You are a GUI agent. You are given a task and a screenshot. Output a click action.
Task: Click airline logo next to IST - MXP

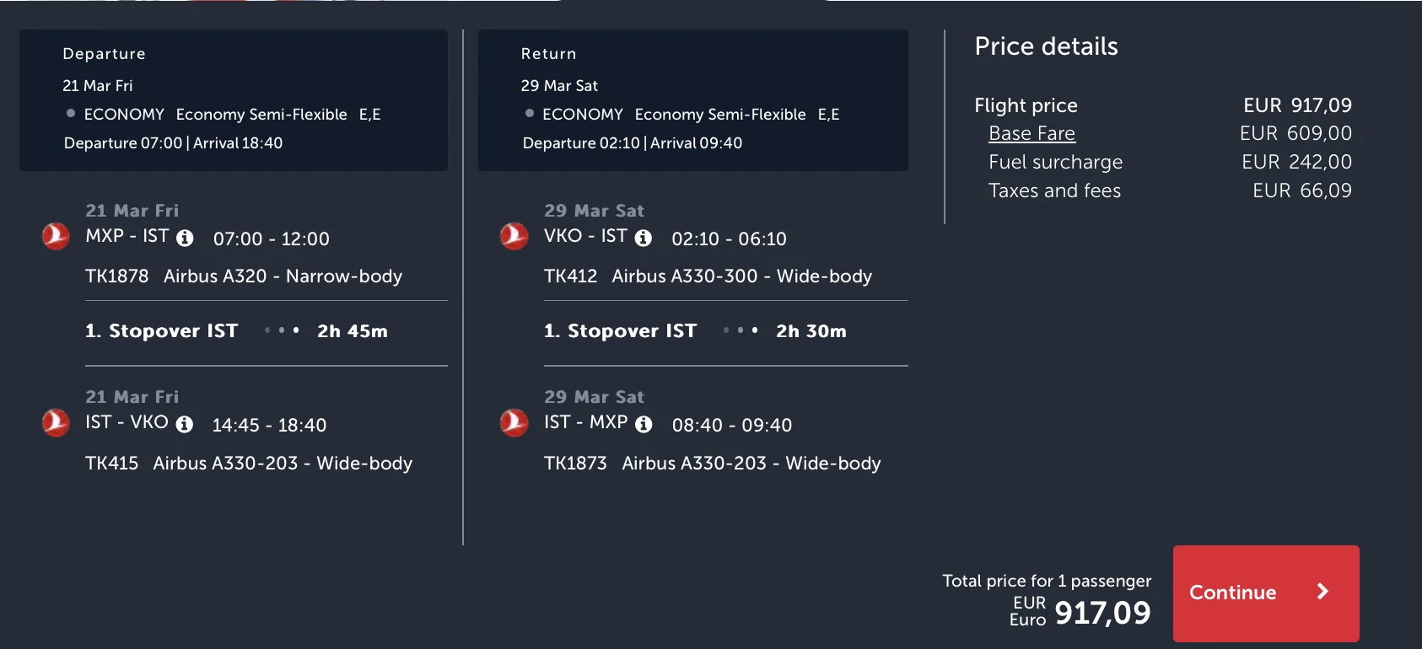(x=514, y=422)
